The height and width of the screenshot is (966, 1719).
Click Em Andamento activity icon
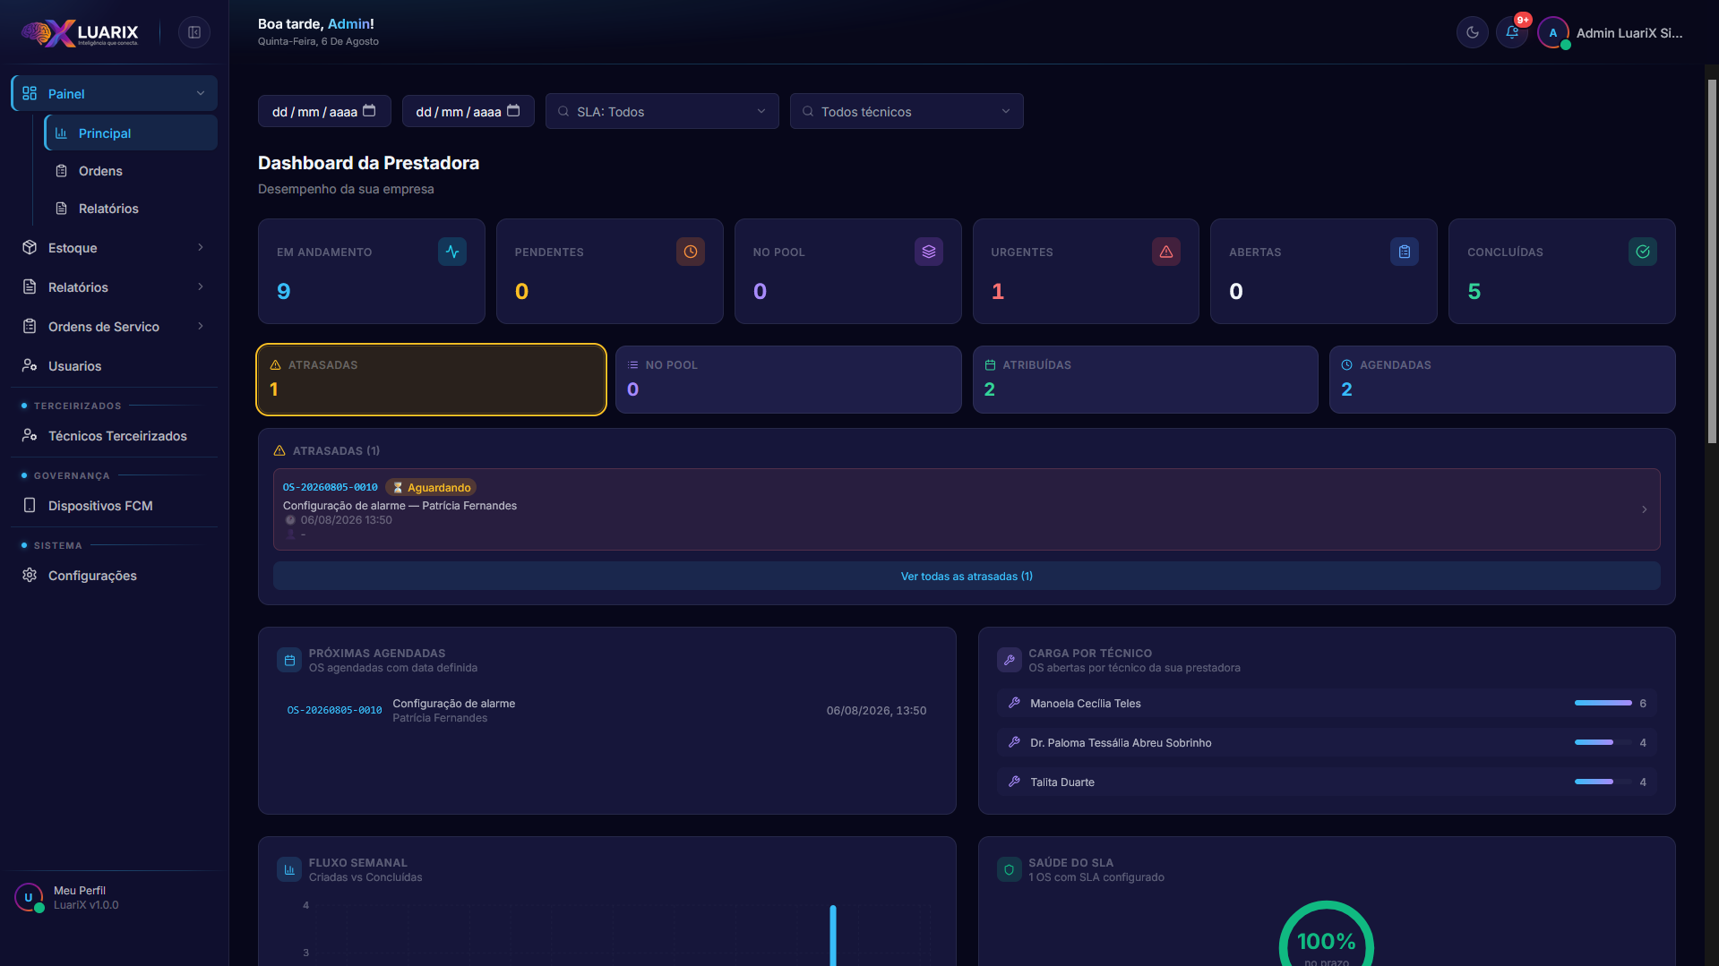tap(452, 252)
